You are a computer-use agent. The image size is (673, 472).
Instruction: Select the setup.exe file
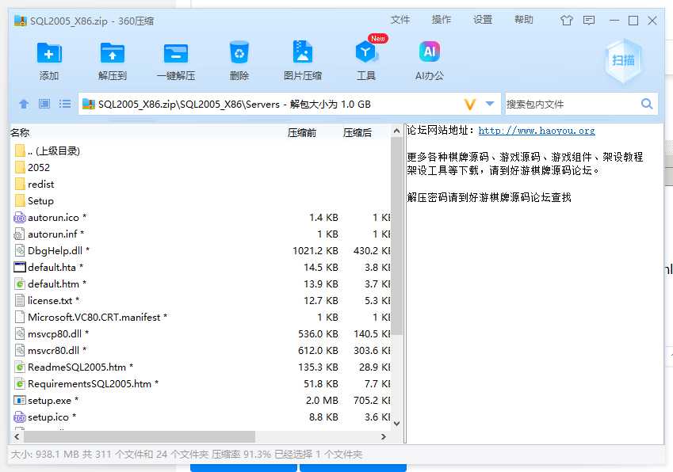click(201, 401)
